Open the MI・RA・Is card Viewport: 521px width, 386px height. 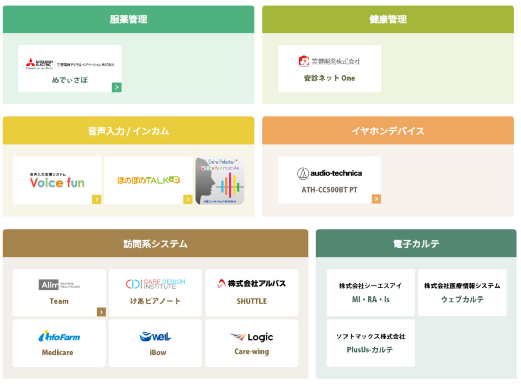[370, 293]
